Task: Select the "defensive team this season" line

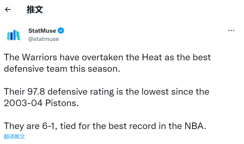Action: pos(62,69)
